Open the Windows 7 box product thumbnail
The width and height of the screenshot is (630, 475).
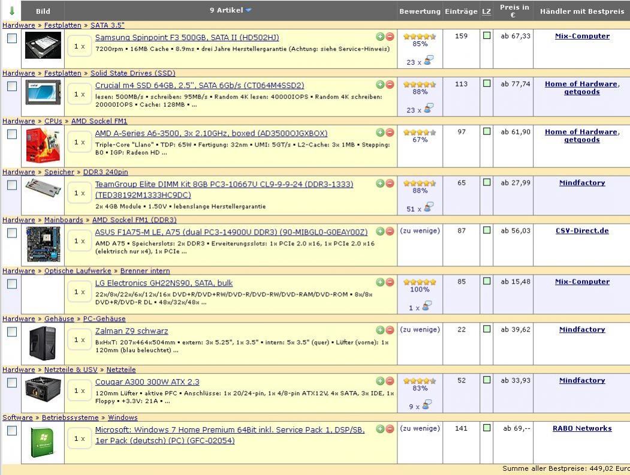click(42, 441)
